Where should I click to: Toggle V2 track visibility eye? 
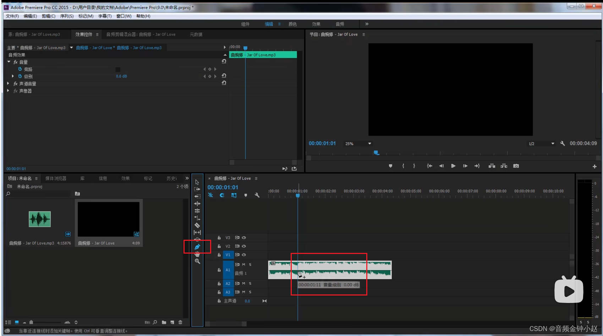point(244,246)
